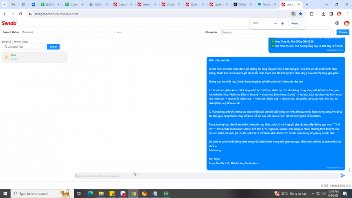
Task: Open Task View on taskbar
Action: click(79, 193)
